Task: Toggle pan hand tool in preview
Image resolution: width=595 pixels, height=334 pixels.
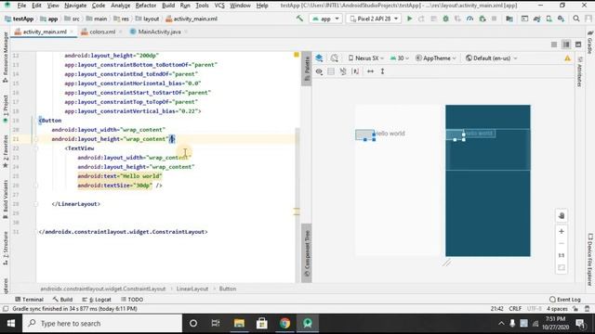Action: click(562, 216)
